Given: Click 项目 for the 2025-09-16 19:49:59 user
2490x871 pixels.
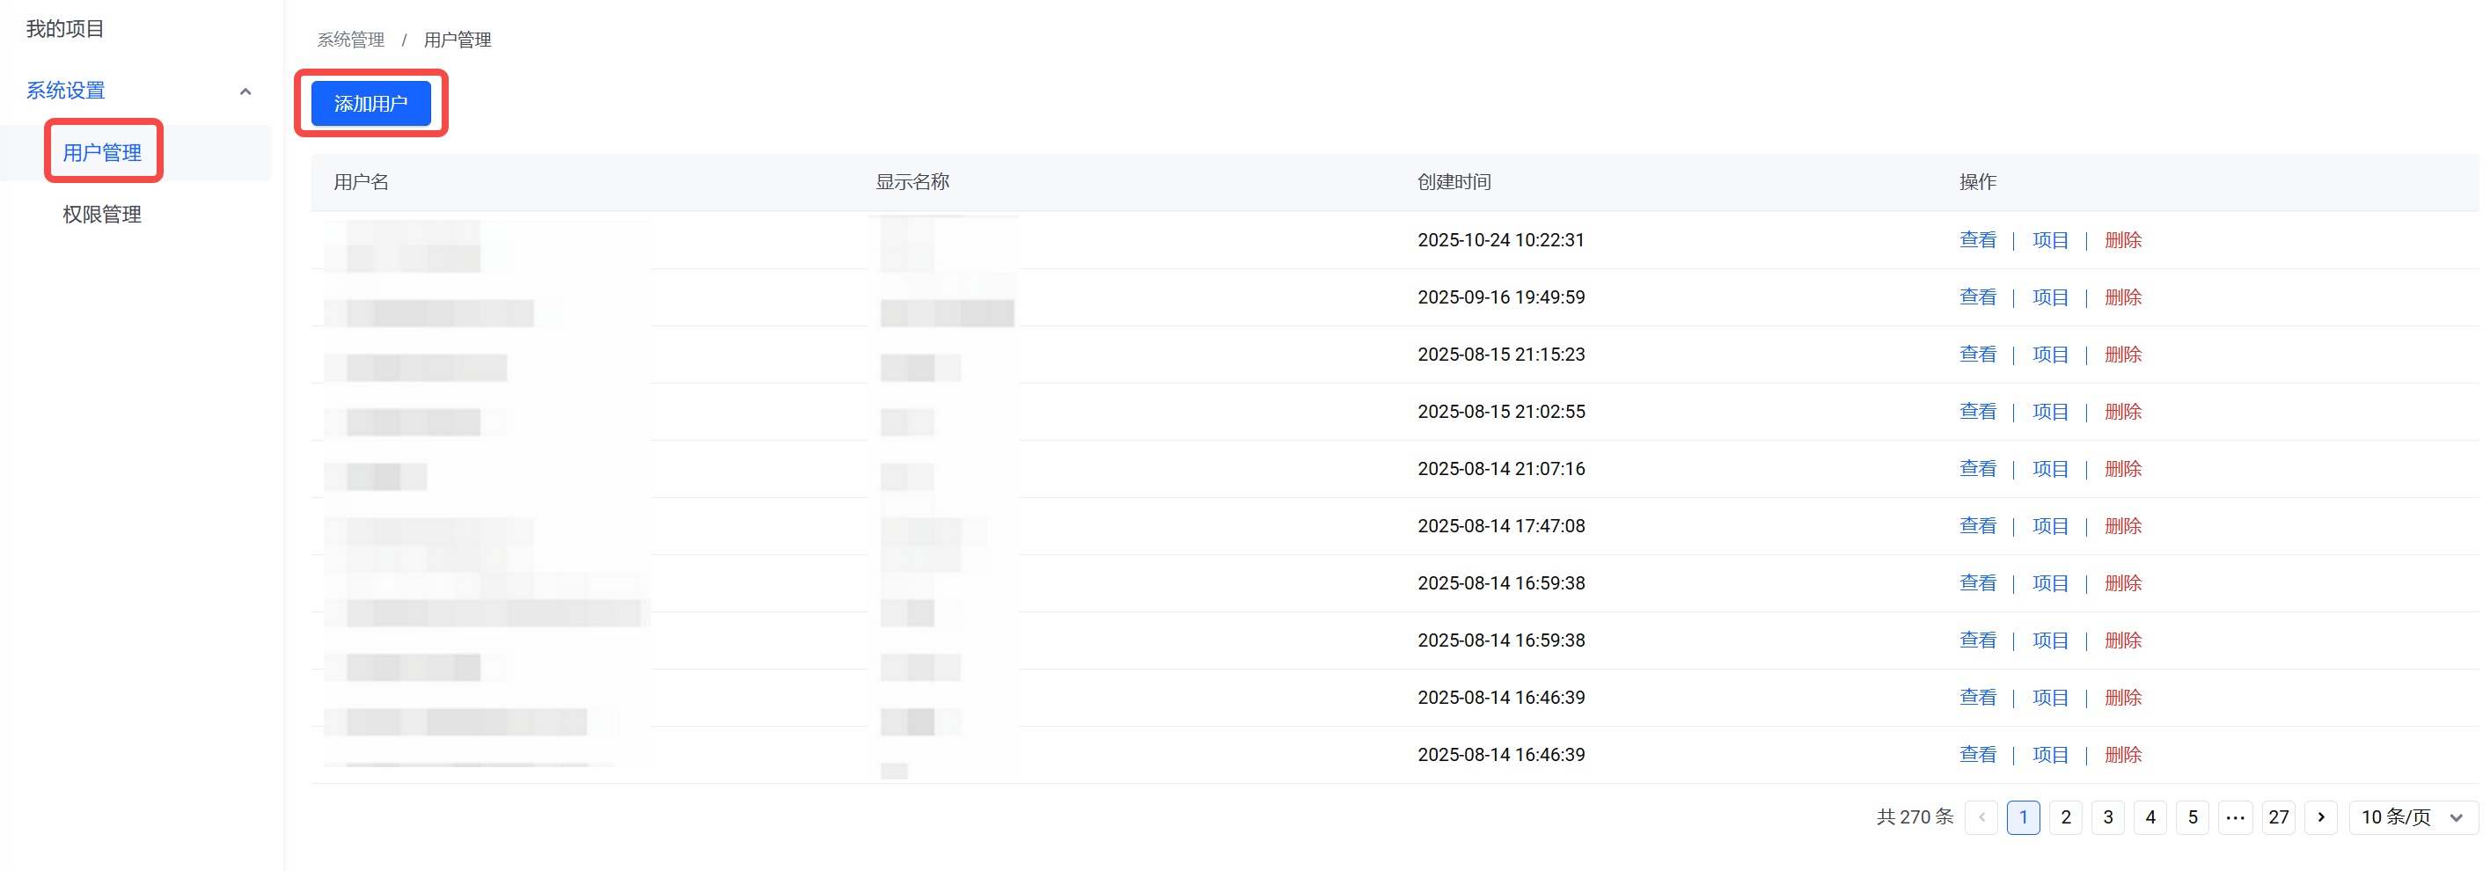Looking at the screenshot, I should 2049,296.
